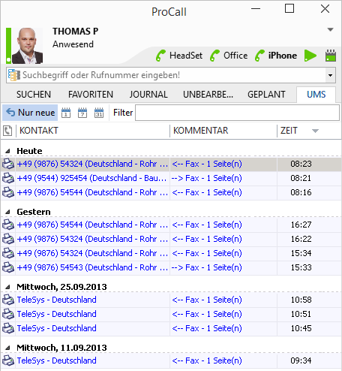Show today's entries with the 1-day calendar icon

pos(66,113)
